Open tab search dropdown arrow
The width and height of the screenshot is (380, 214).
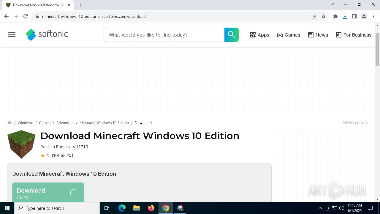tap(332, 4)
